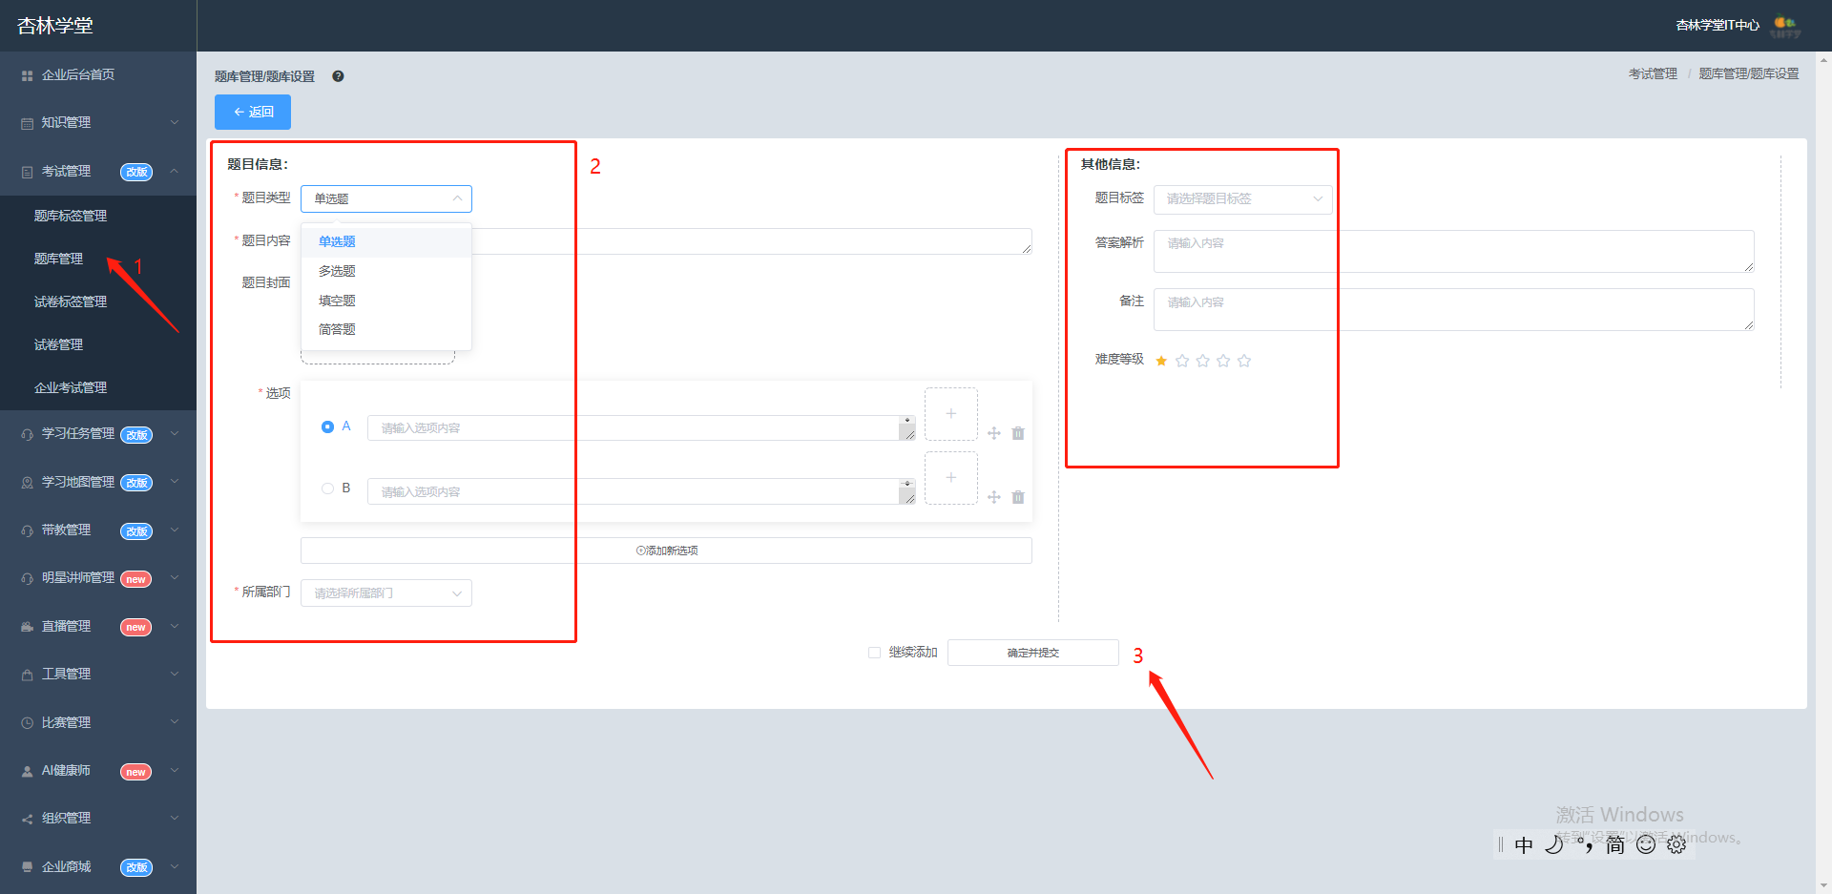1832x894 pixels.
Task: Collapse the 考试管理 sidebar menu
Action: tap(98, 172)
